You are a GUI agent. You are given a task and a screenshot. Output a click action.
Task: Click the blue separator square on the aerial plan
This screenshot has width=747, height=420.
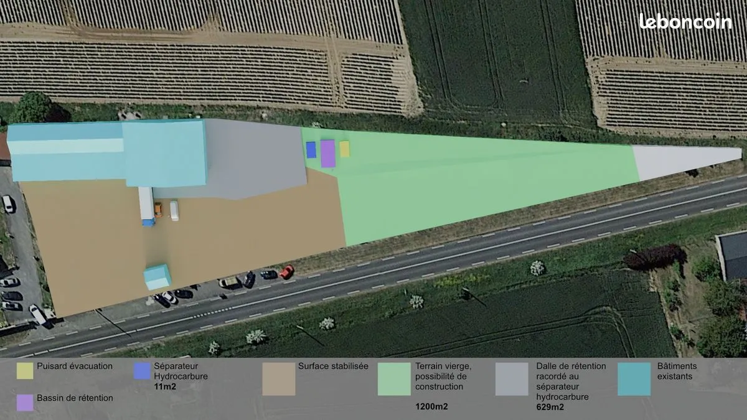(311, 150)
